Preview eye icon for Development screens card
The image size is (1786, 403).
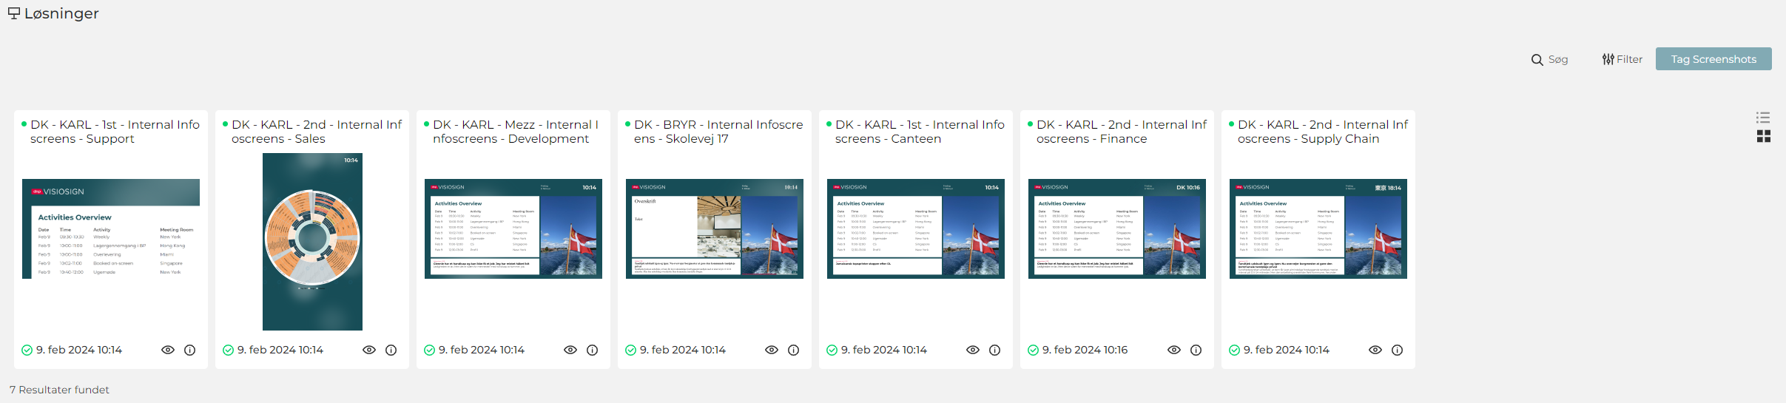coord(570,350)
